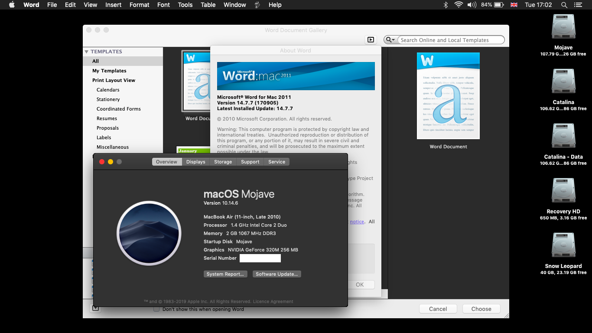Select the Catalina drive icon on desktop
This screenshot has width=592, height=333.
[x=563, y=82]
